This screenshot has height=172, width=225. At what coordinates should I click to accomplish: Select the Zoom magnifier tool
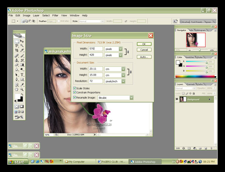[x=22, y=89]
